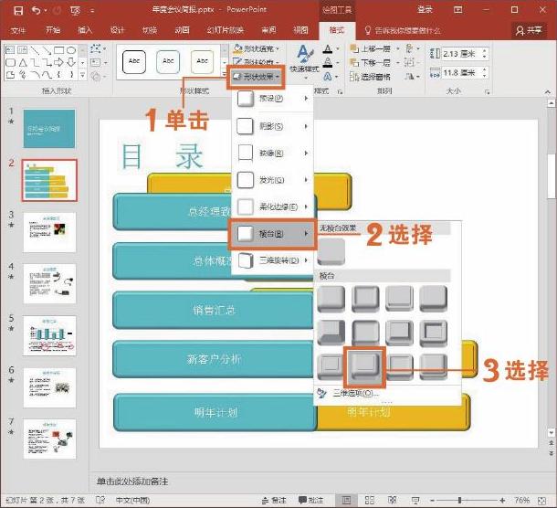Open the 下移一层 dropdown arrow

coord(398,62)
